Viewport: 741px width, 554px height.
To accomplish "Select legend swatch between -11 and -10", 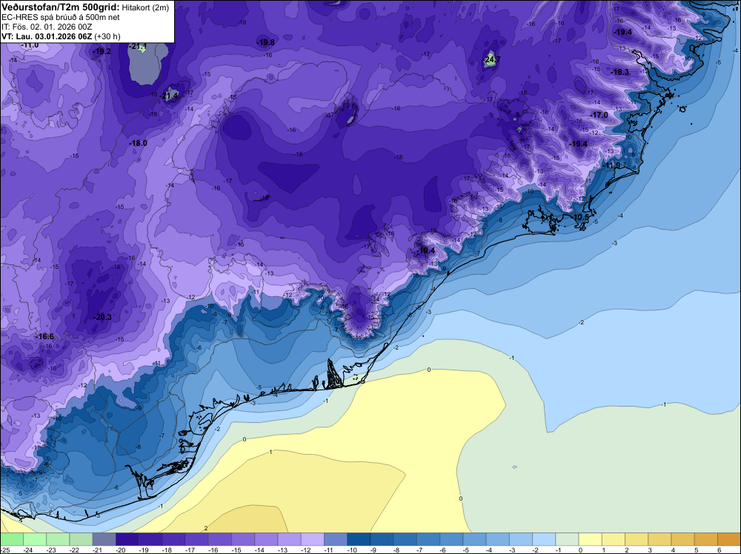I will (336, 539).
